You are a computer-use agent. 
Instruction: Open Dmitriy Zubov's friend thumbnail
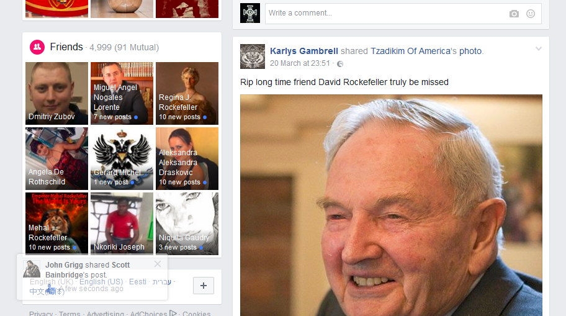(x=56, y=93)
